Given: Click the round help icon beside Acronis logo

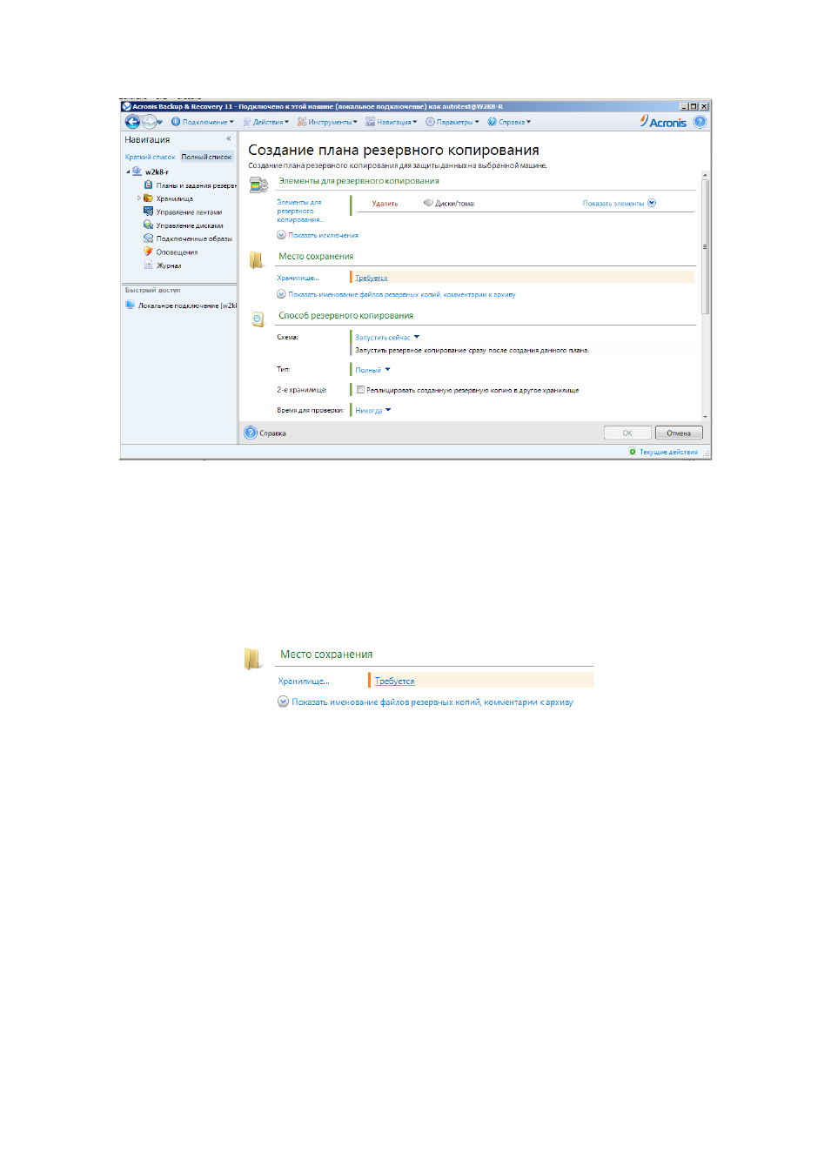Looking at the screenshot, I should [x=700, y=122].
